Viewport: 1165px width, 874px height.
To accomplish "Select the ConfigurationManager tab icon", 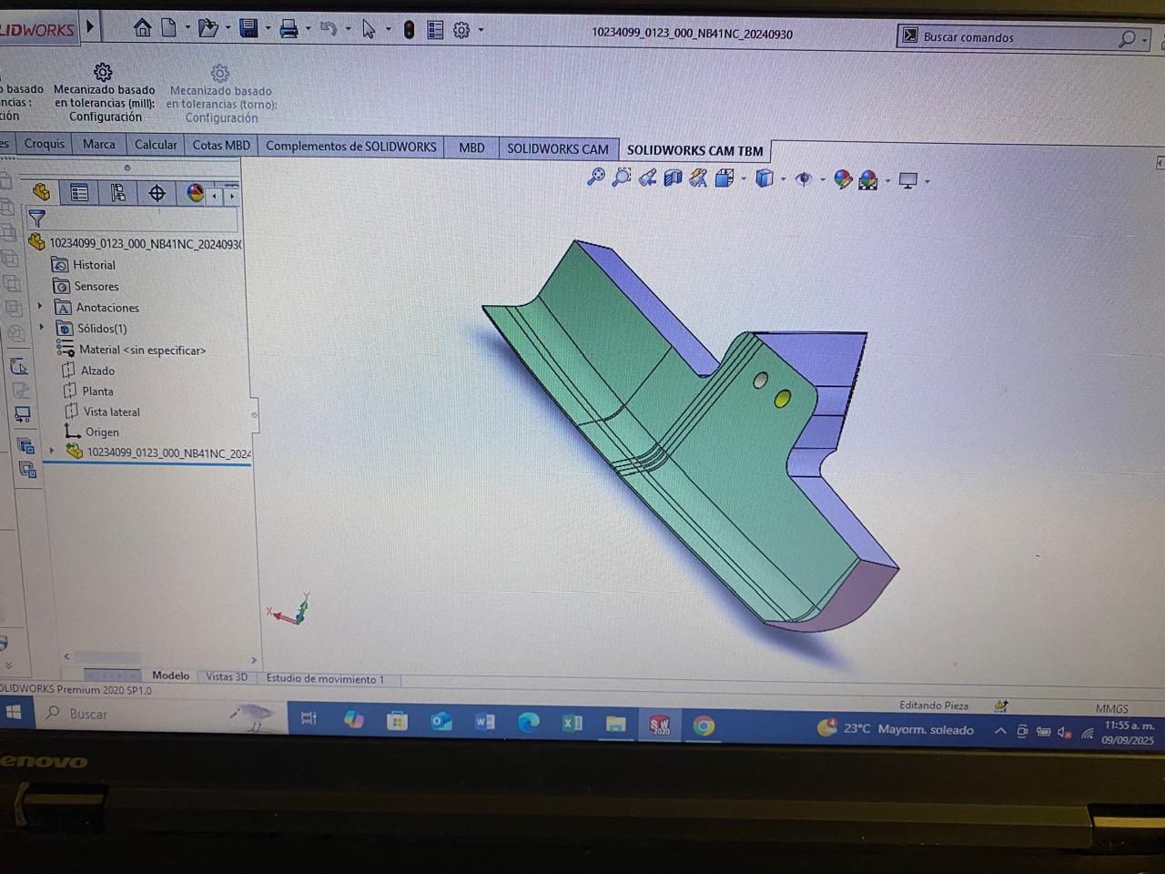I will pos(118,192).
